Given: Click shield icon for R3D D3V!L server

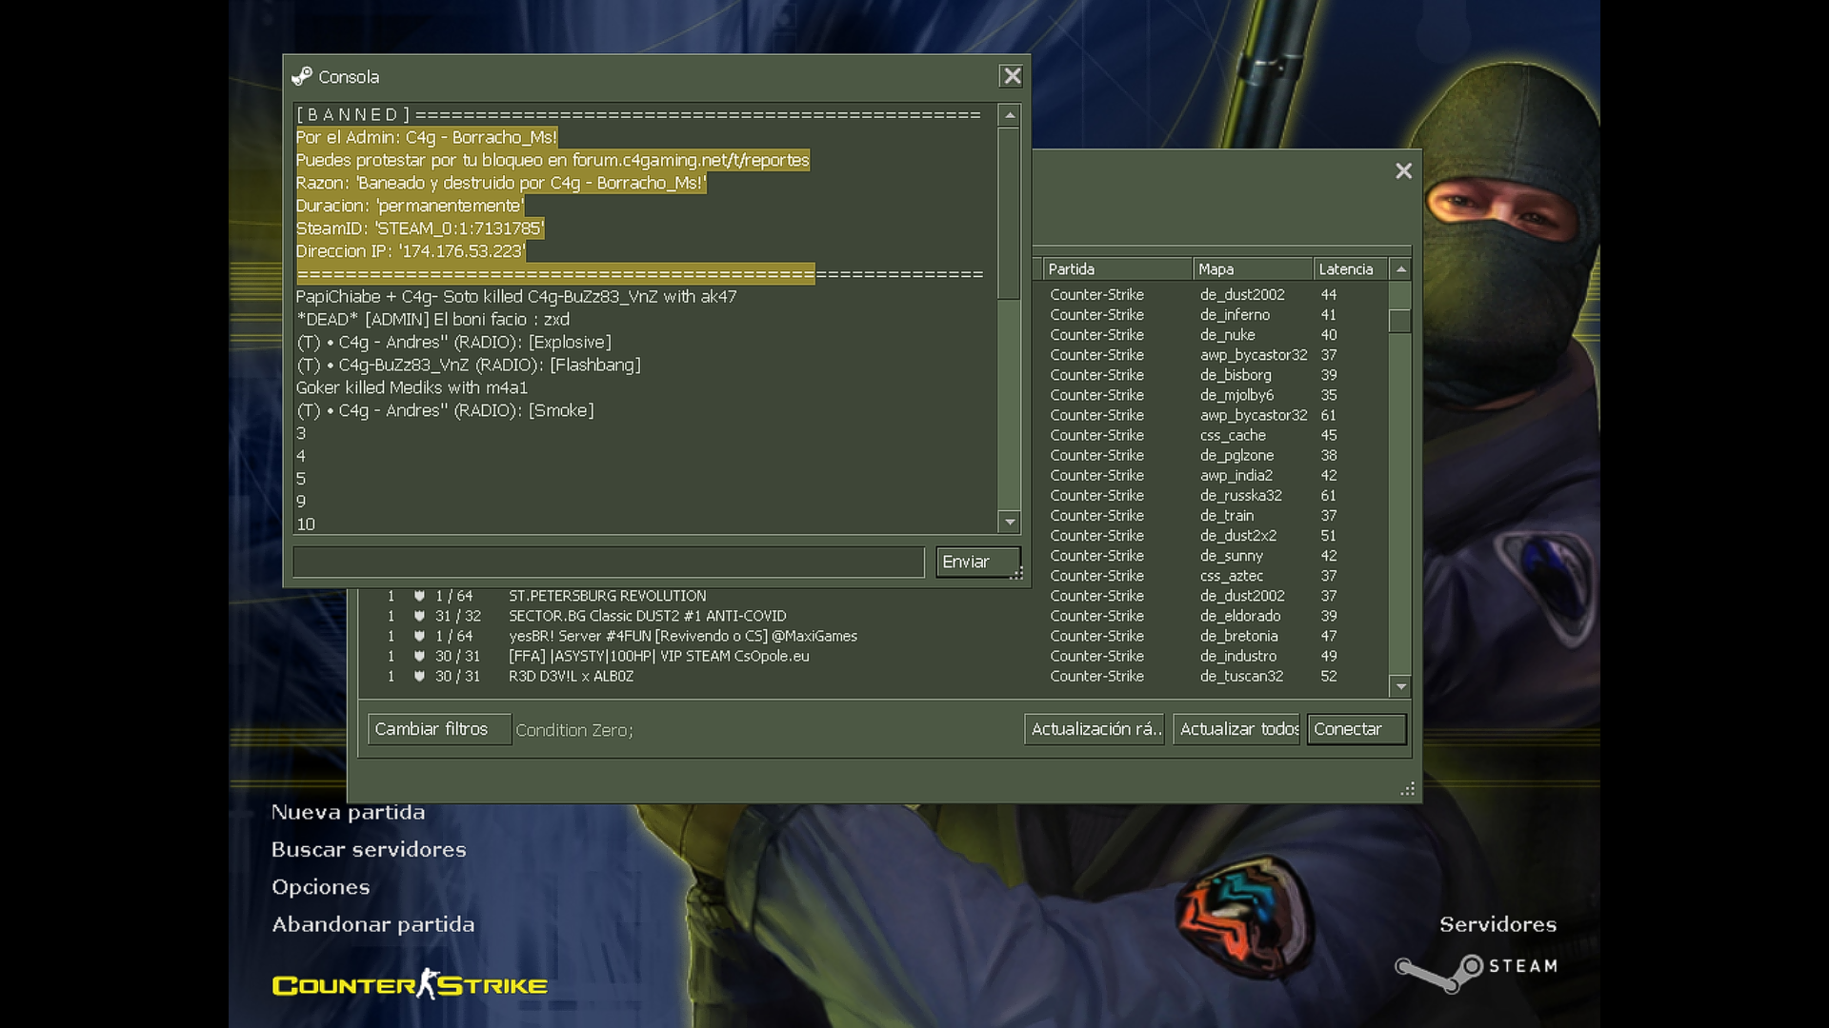Looking at the screenshot, I should tap(419, 676).
